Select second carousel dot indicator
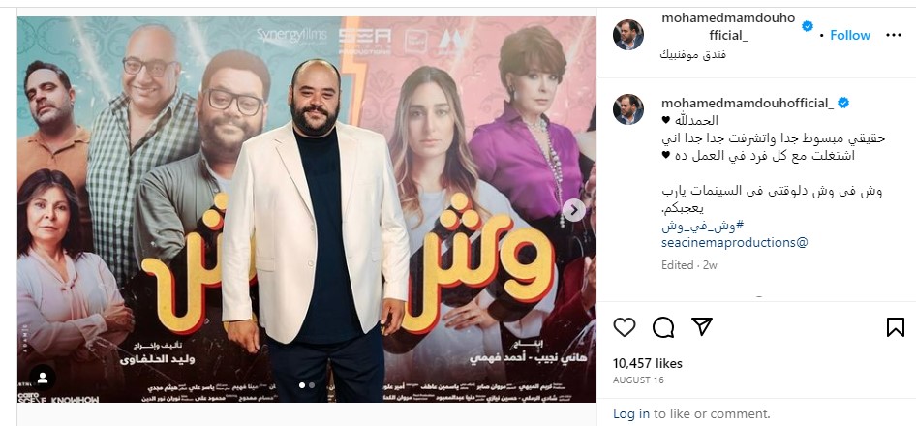916x426 pixels. tap(312, 385)
